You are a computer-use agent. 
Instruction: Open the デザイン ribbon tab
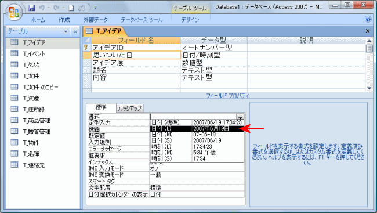pos(190,20)
